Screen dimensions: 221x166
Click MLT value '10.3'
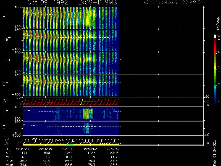pos(46,157)
